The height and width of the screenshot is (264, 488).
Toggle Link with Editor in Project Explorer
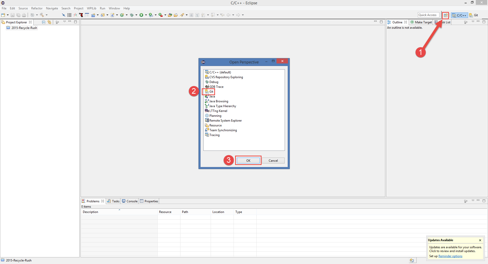(x=49, y=22)
